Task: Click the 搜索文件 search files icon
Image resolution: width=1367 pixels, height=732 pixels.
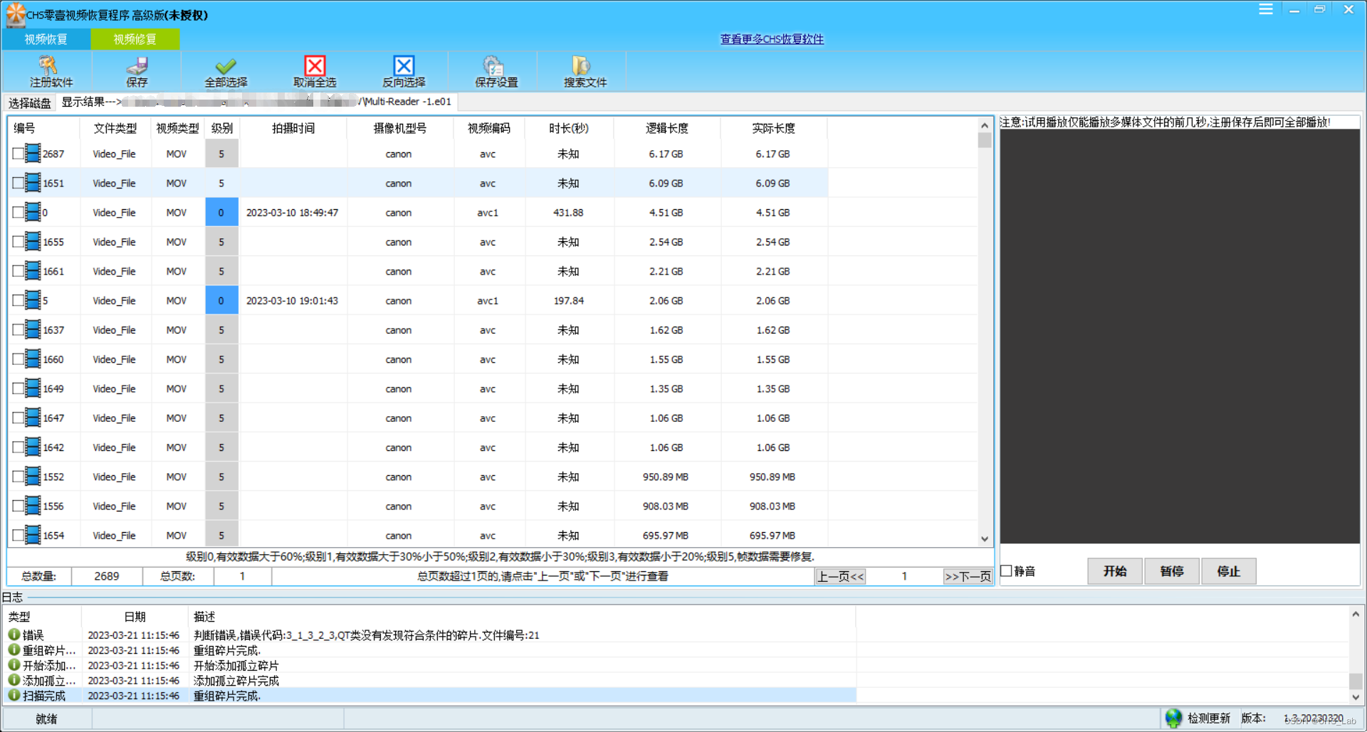Action: click(582, 65)
